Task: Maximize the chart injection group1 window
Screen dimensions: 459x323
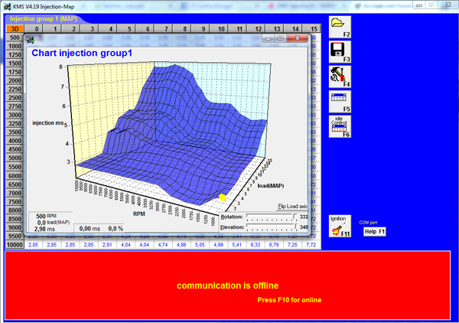Action: (281, 38)
